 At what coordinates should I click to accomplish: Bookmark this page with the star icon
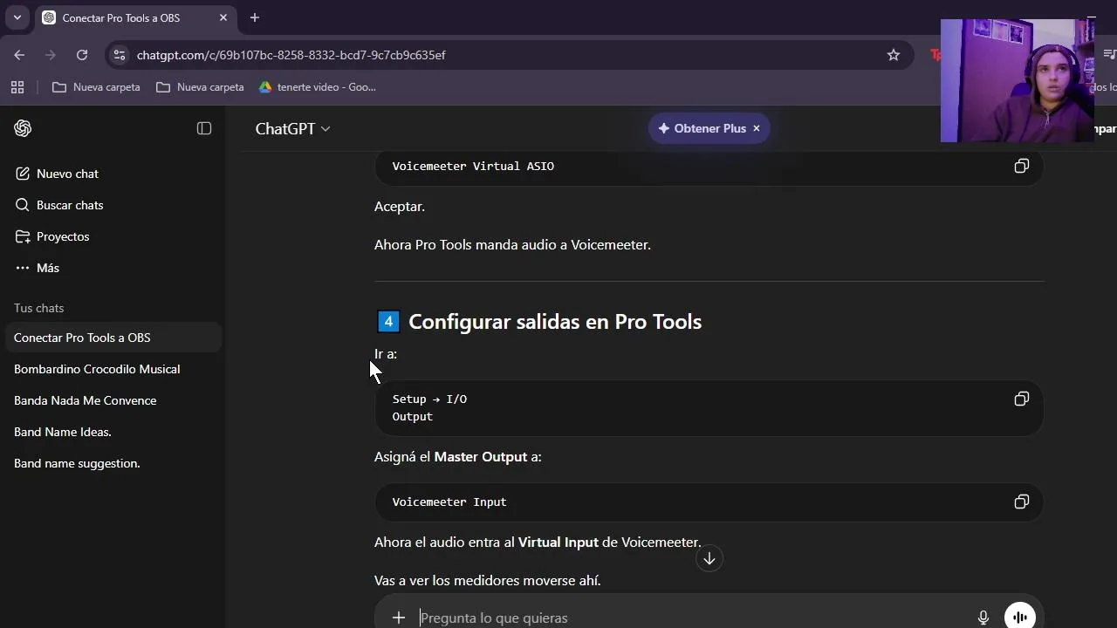click(x=894, y=55)
